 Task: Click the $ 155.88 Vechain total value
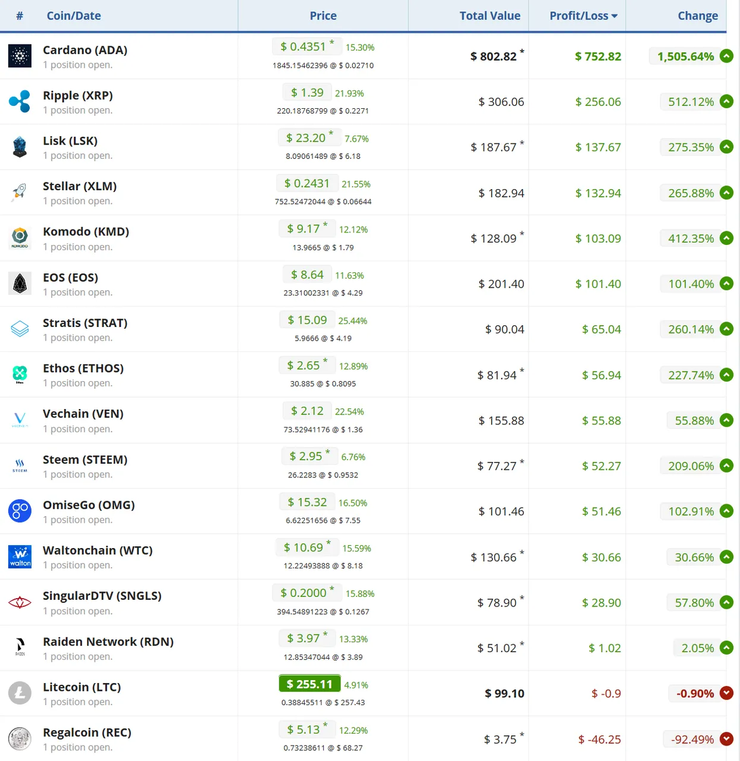pyautogui.click(x=501, y=421)
